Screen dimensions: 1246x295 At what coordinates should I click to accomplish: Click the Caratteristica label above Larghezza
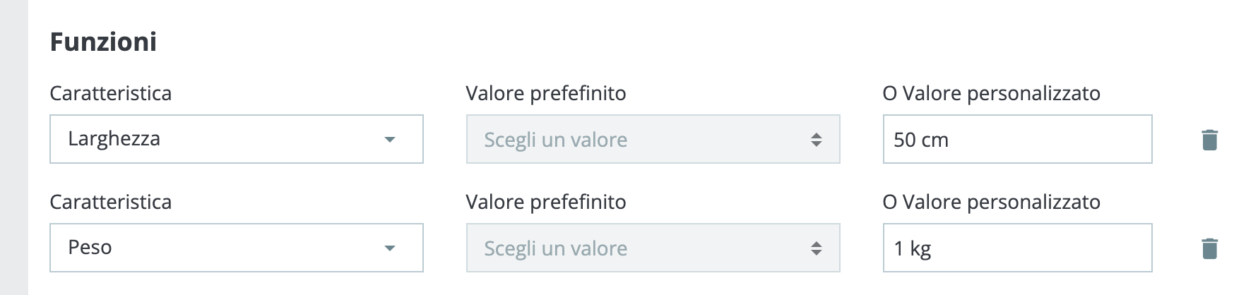(111, 94)
